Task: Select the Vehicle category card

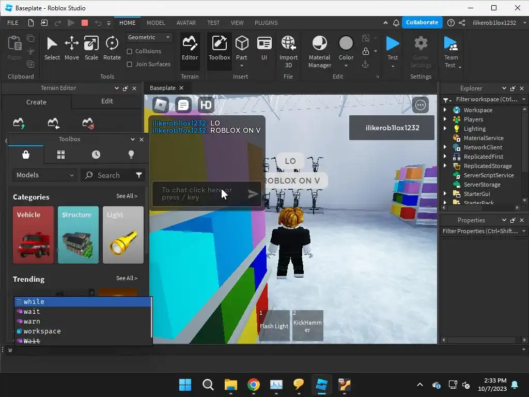Action: (x=33, y=235)
